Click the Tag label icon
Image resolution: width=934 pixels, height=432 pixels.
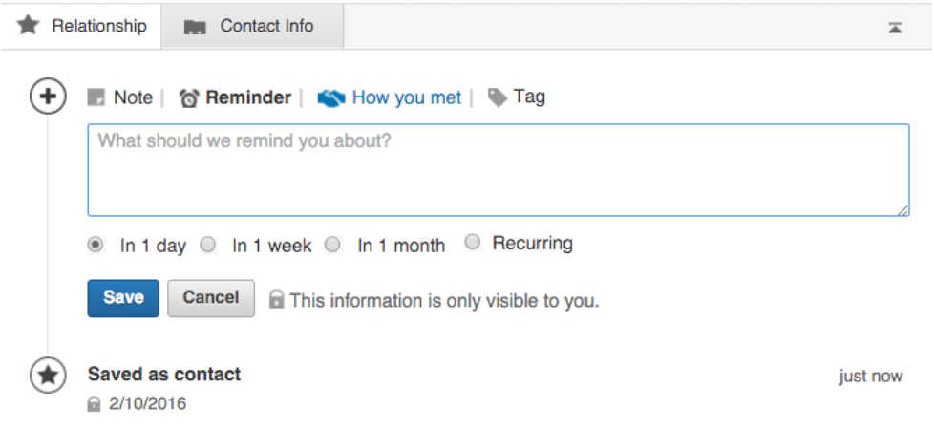coord(497,97)
